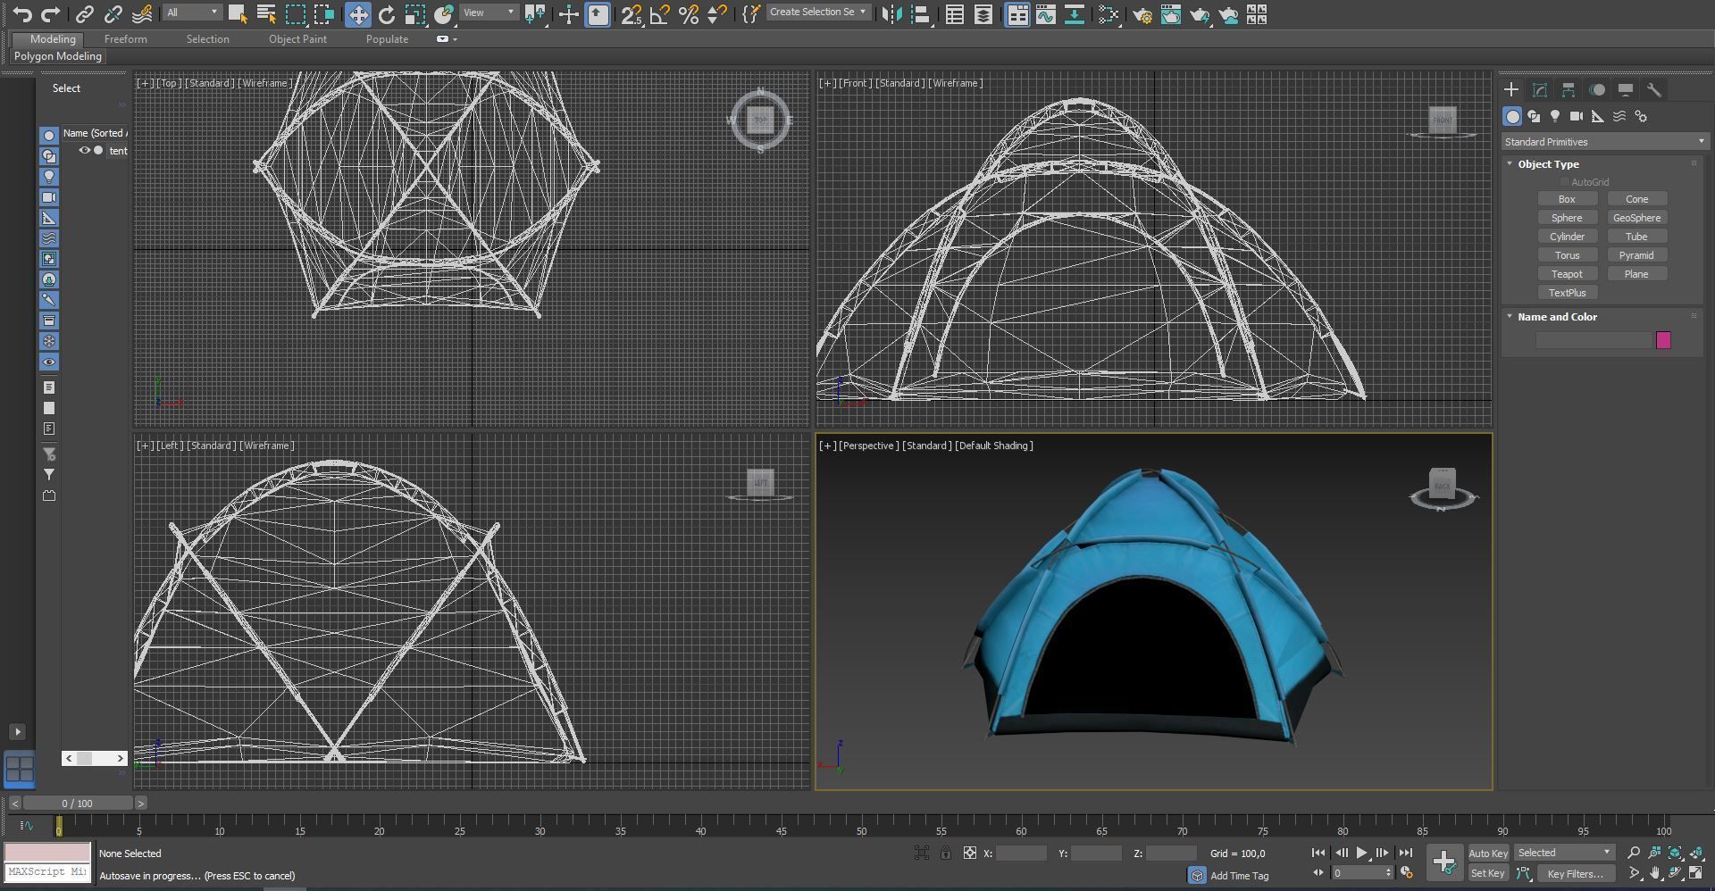1715x891 pixels.
Task: Open the Utilities wrench panel tab
Action: click(1654, 90)
